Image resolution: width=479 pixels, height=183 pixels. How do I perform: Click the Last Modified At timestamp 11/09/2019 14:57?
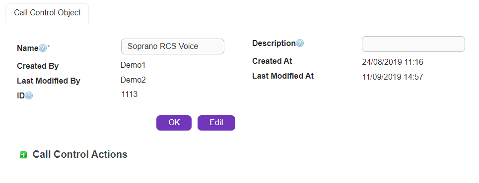(393, 77)
